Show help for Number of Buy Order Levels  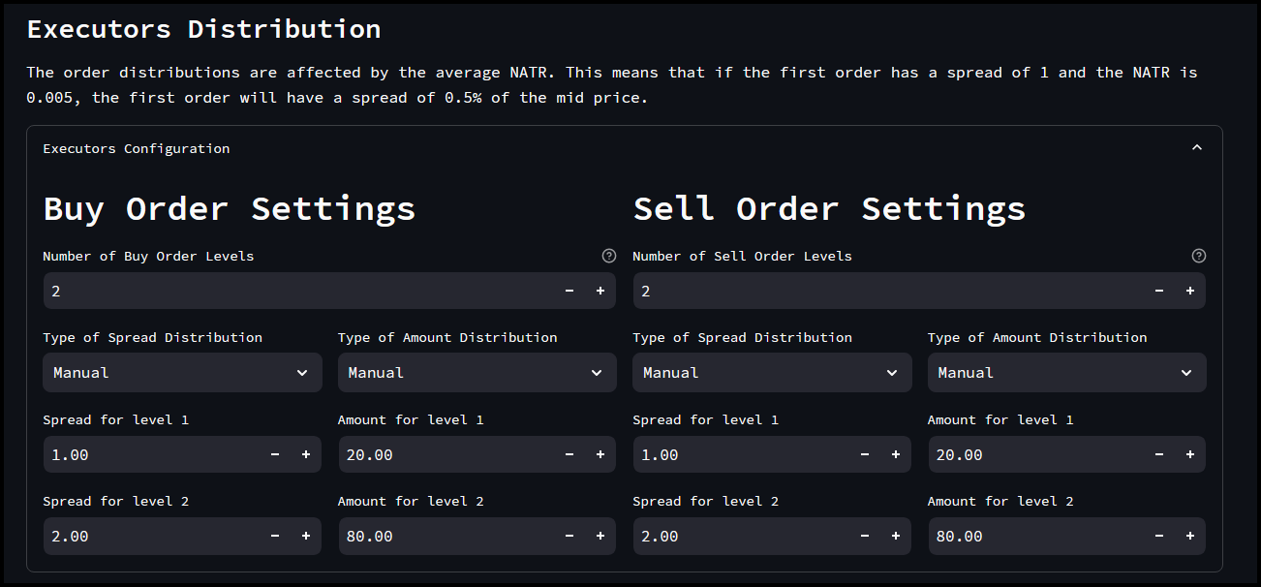pyautogui.click(x=608, y=256)
